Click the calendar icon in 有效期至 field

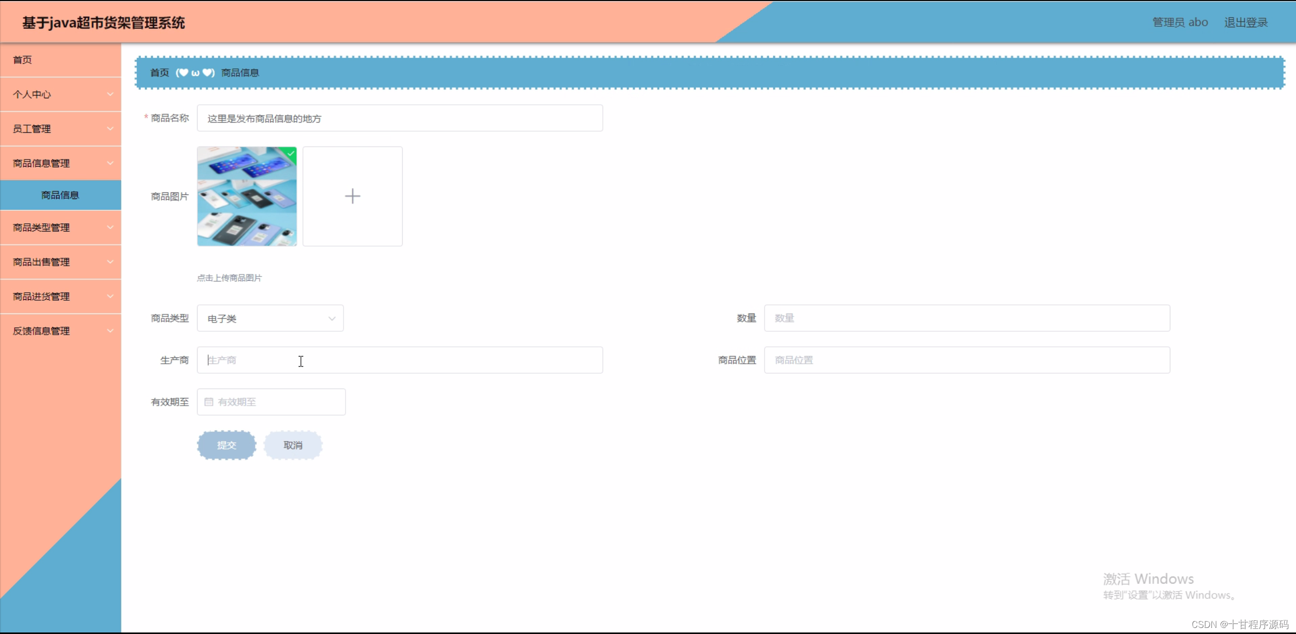[x=208, y=402]
